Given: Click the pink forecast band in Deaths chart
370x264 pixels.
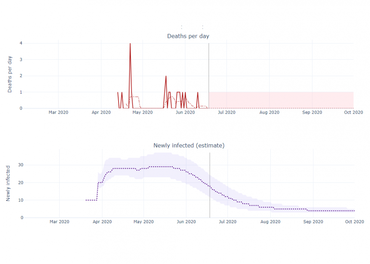Looking at the screenshot, I should pos(281,100).
